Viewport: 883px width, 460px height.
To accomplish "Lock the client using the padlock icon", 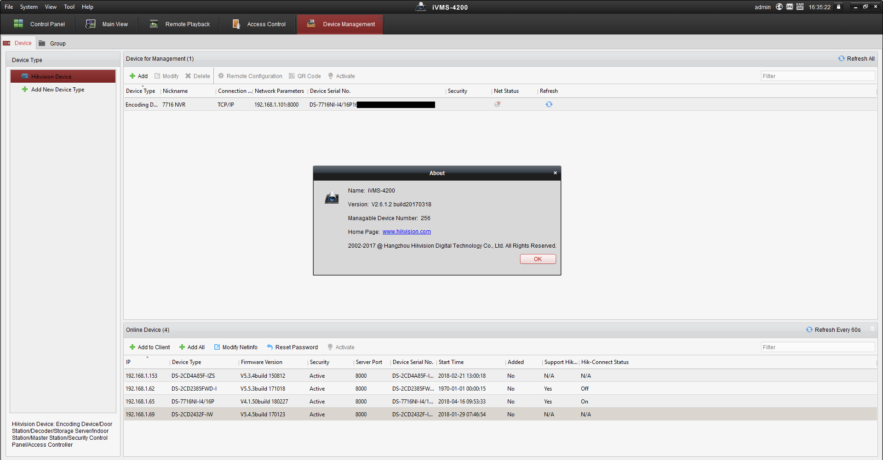I will (x=838, y=7).
